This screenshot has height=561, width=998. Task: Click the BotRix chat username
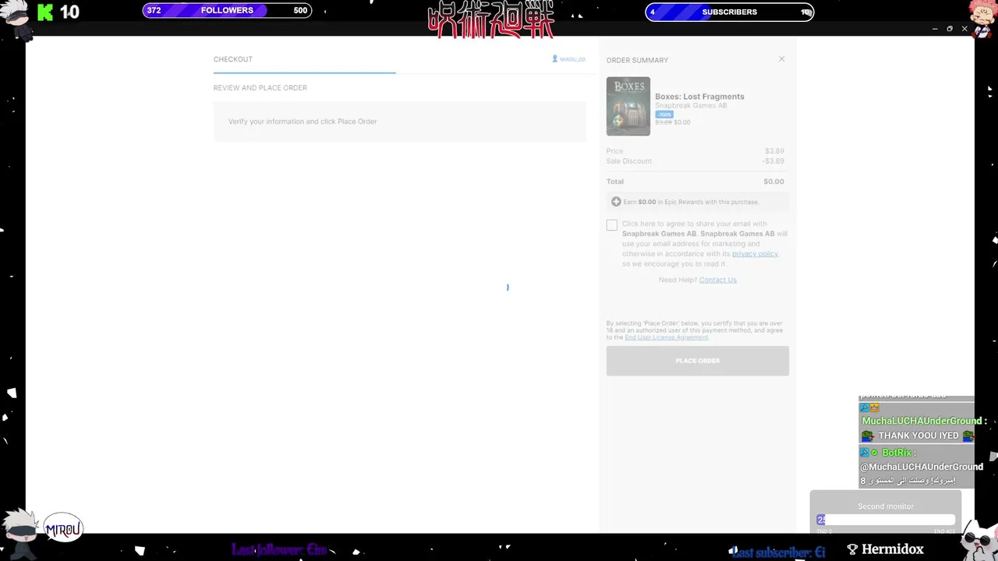click(897, 453)
